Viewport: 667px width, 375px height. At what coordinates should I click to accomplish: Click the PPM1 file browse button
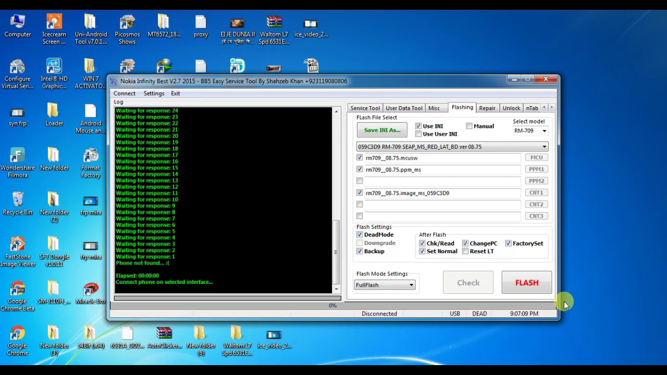point(536,169)
